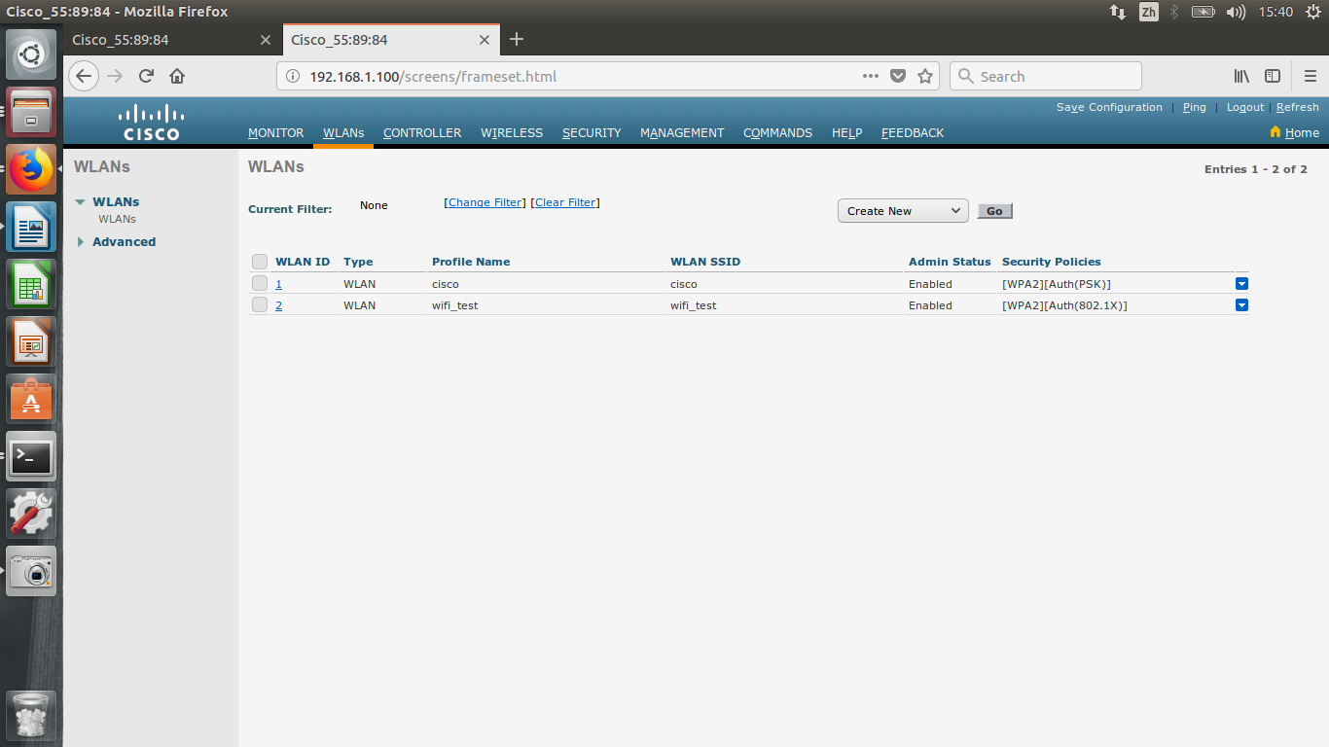Screen dimensions: 1329x747
Task: Open the CONTROLLER menu
Action: [x=422, y=133]
